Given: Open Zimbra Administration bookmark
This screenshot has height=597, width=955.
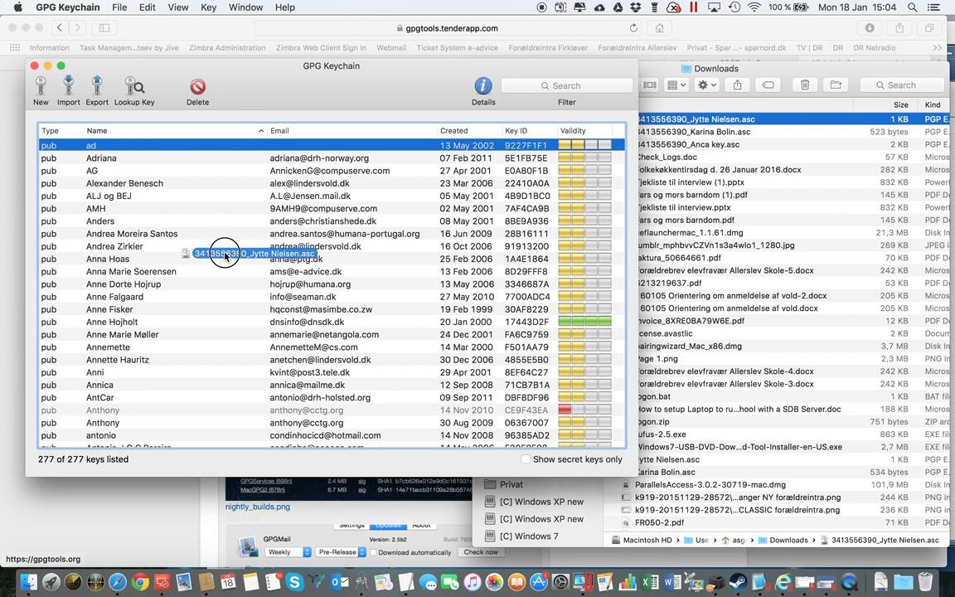Looking at the screenshot, I should click(227, 47).
